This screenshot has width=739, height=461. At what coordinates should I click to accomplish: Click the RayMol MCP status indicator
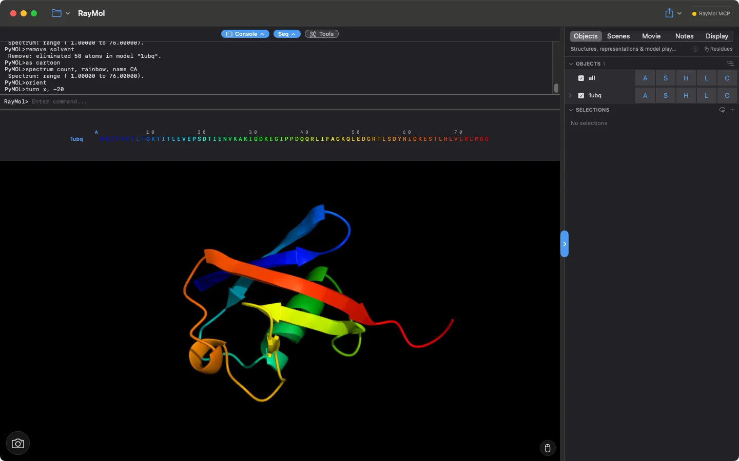(x=711, y=14)
